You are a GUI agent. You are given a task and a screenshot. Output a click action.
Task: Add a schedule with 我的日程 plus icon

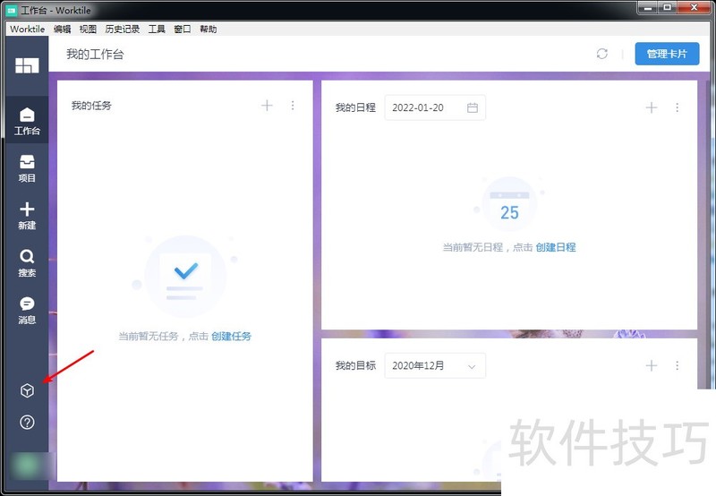click(x=652, y=107)
